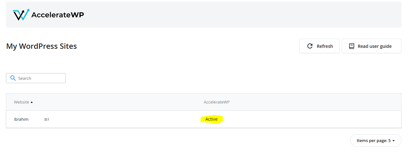Select the ibrahim website entry
This screenshot has height=152, width=408.
tap(21, 119)
